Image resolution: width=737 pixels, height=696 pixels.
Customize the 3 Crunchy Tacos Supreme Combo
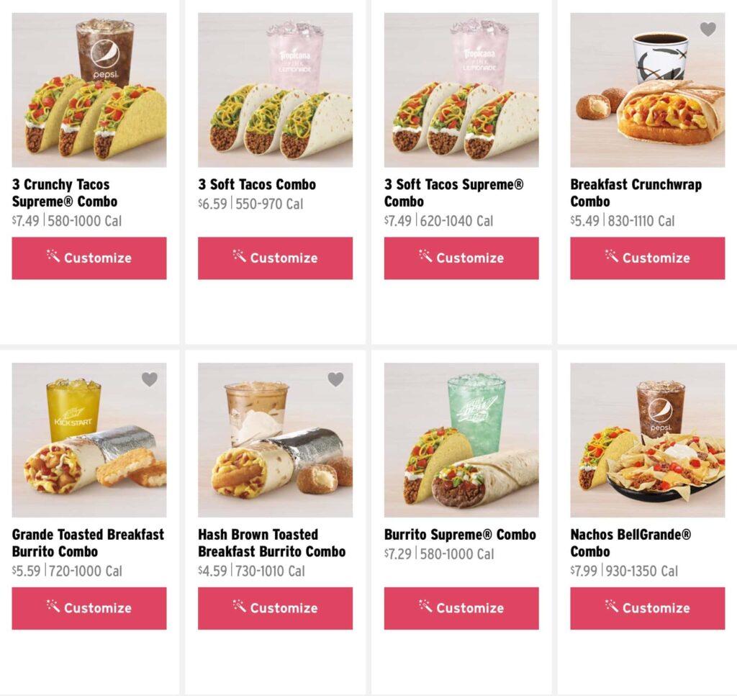coord(89,258)
